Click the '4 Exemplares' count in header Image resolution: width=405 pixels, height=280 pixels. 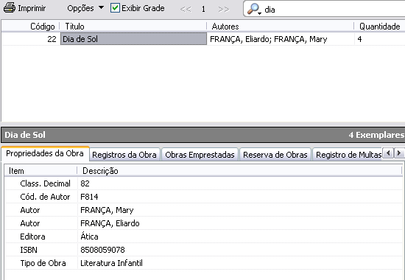[x=376, y=135]
